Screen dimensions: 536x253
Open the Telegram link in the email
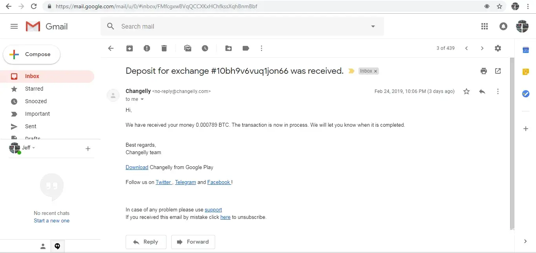185,182
